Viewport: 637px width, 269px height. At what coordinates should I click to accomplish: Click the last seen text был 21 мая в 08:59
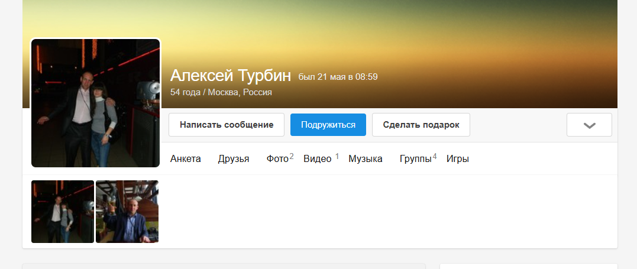click(338, 76)
